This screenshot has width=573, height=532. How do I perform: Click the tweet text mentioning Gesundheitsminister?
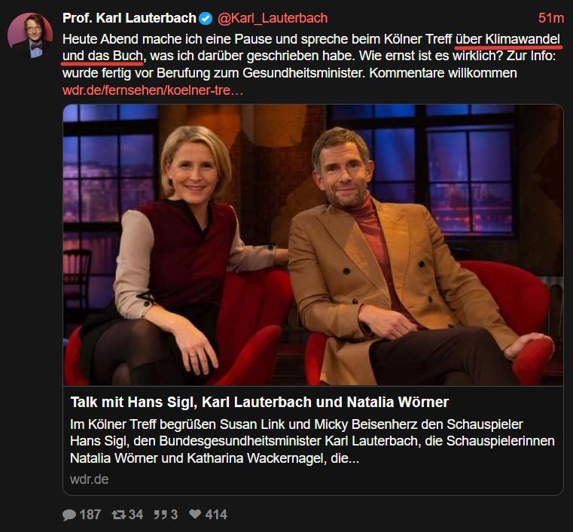[x=290, y=73]
